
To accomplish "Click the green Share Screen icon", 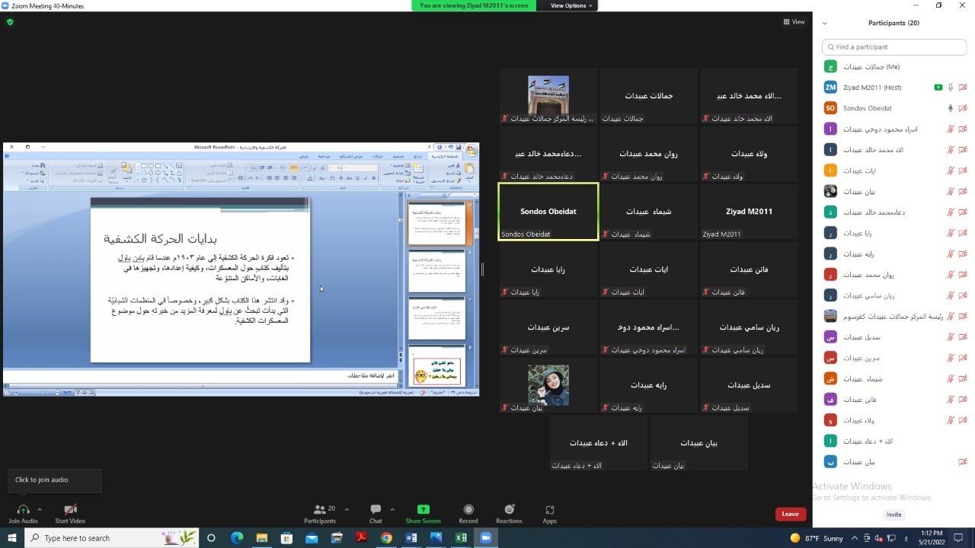I will pyautogui.click(x=423, y=510).
